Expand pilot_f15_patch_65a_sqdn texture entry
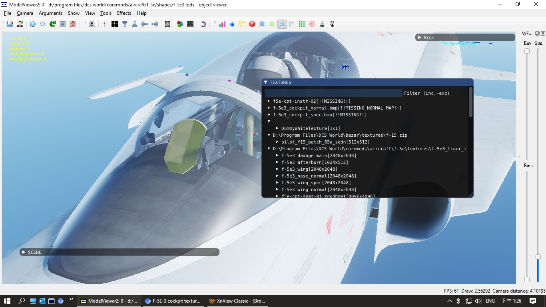 point(277,142)
